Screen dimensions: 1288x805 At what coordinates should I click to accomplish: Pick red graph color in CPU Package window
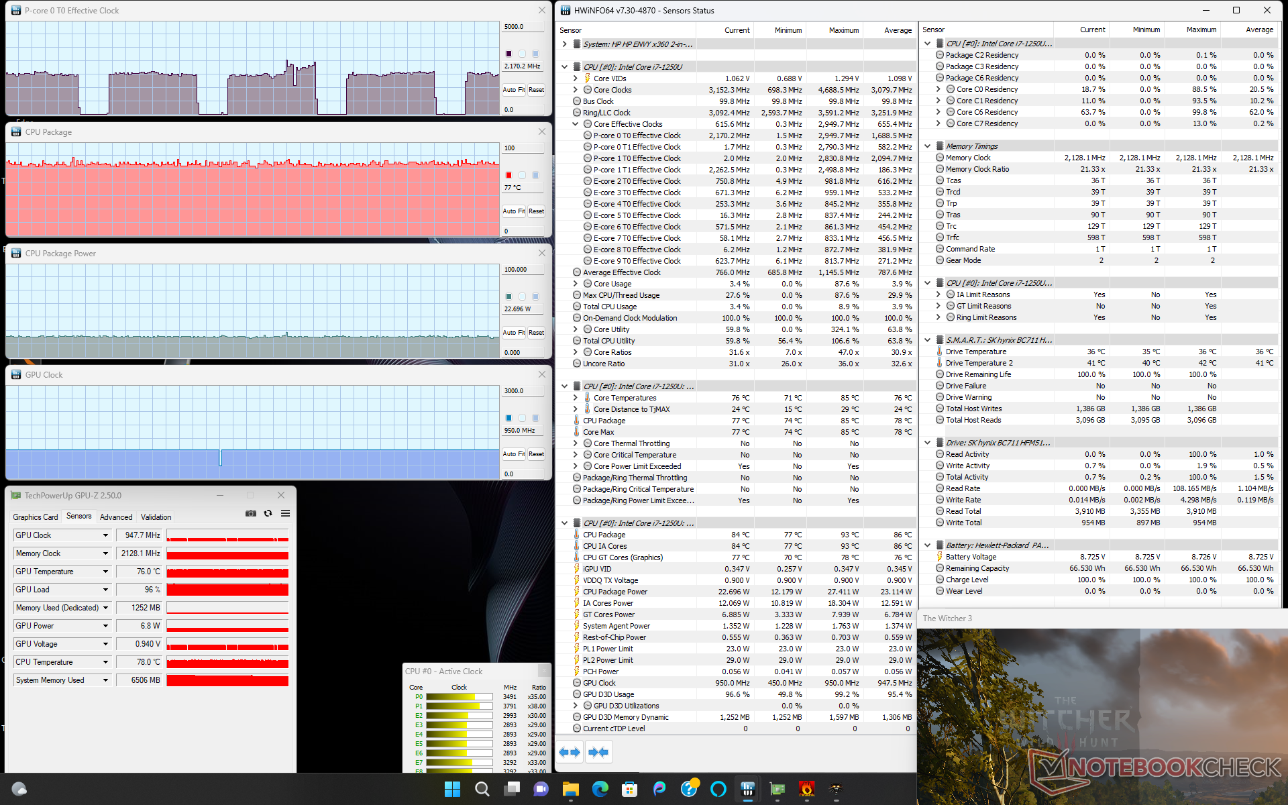click(508, 175)
